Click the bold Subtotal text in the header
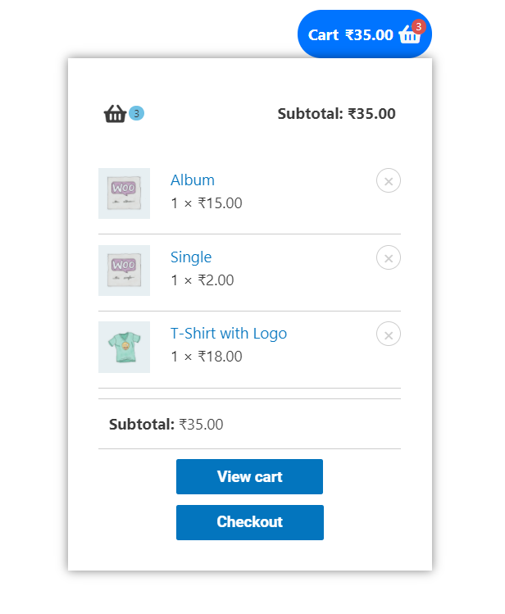Screen dimensions: 505x614 [x=336, y=114]
